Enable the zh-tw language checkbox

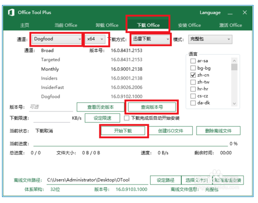click(193, 82)
